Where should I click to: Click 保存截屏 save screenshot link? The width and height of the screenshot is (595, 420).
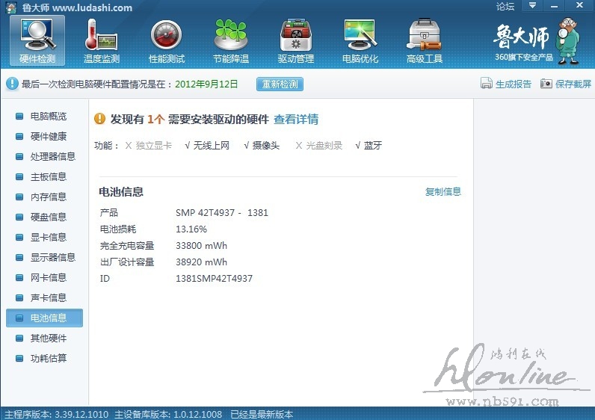coord(573,84)
